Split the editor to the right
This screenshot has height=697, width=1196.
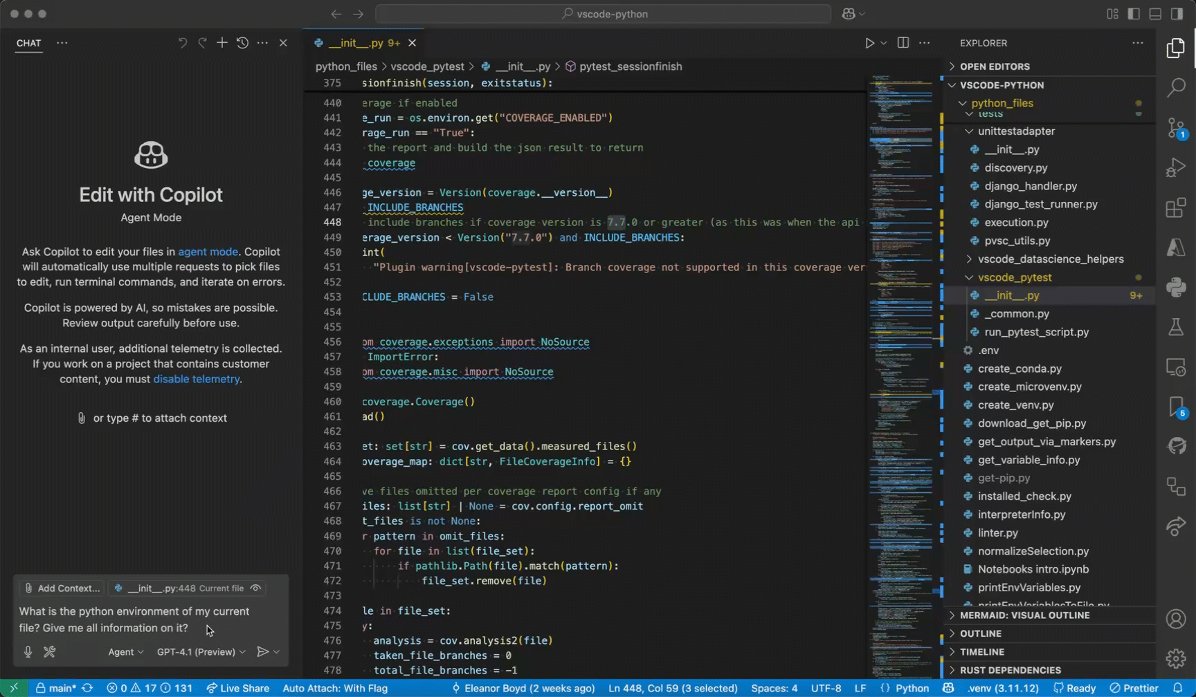pyautogui.click(x=903, y=43)
